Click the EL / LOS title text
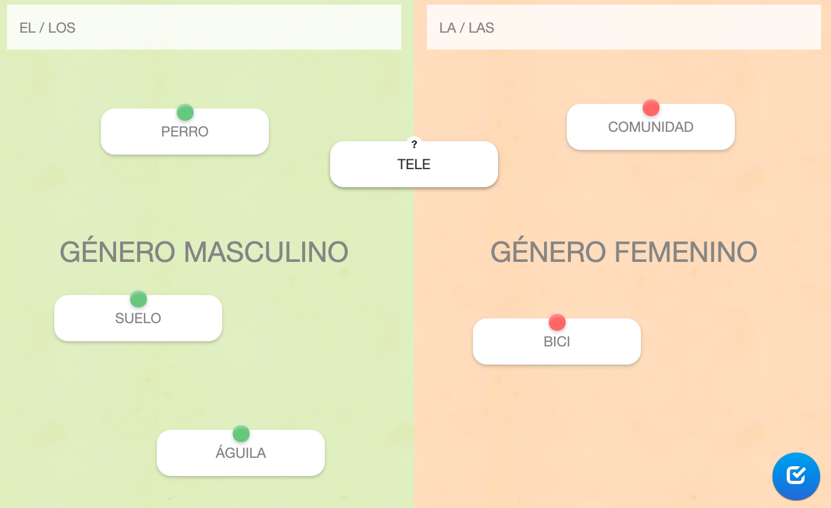This screenshot has width=831, height=508. [x=47, y=28]
